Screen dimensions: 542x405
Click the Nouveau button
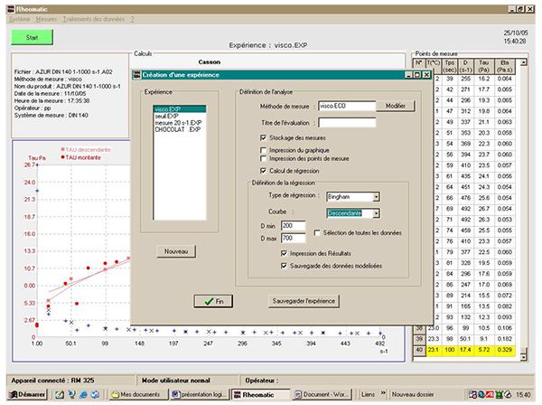tap(176, 251)
